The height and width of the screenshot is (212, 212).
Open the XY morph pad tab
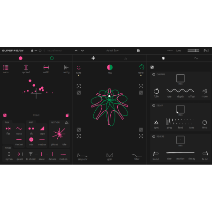pos(93,58)
